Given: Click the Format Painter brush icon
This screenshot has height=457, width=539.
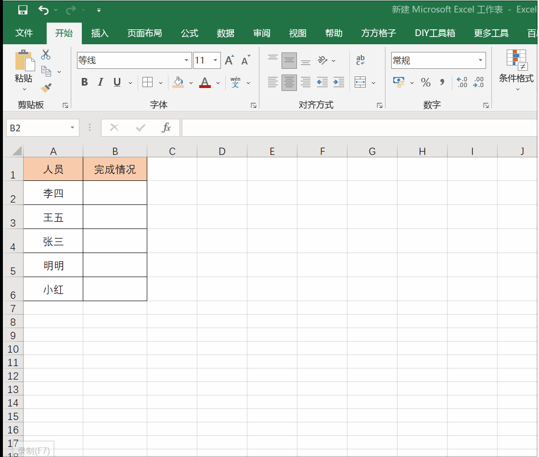Looking at the screenshot, I should pos(46,88).
